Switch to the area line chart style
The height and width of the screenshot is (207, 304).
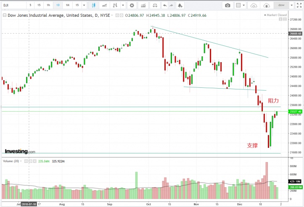[104, 5]
